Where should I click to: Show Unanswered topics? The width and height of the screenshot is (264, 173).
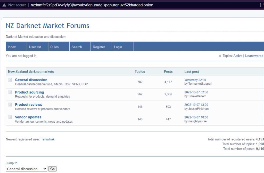[254, 56]
